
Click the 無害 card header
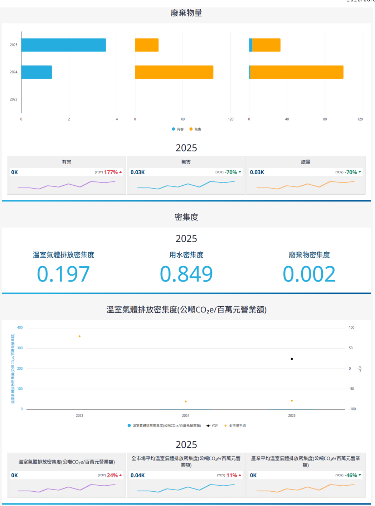[x=186, y=162]
